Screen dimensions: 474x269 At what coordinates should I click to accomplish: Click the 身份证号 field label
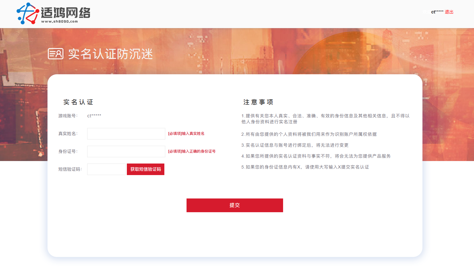[x=68, y=151]
